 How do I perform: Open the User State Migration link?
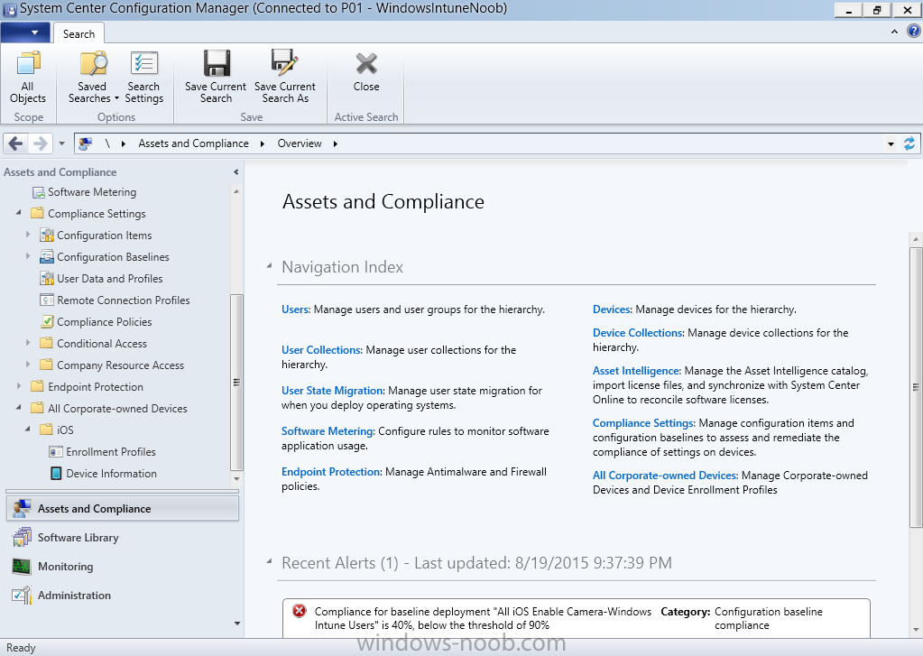[x=332, y=391]
